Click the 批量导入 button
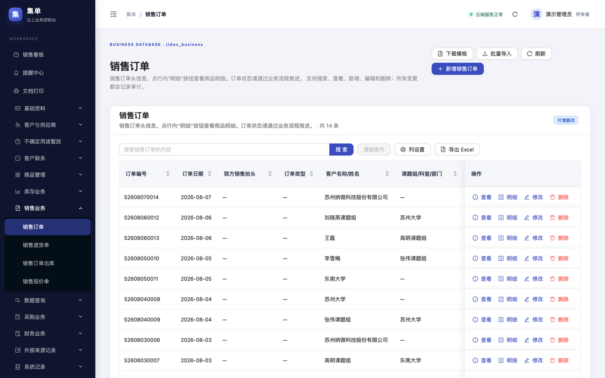Screen dimensions: 605x378 [497, 54]
